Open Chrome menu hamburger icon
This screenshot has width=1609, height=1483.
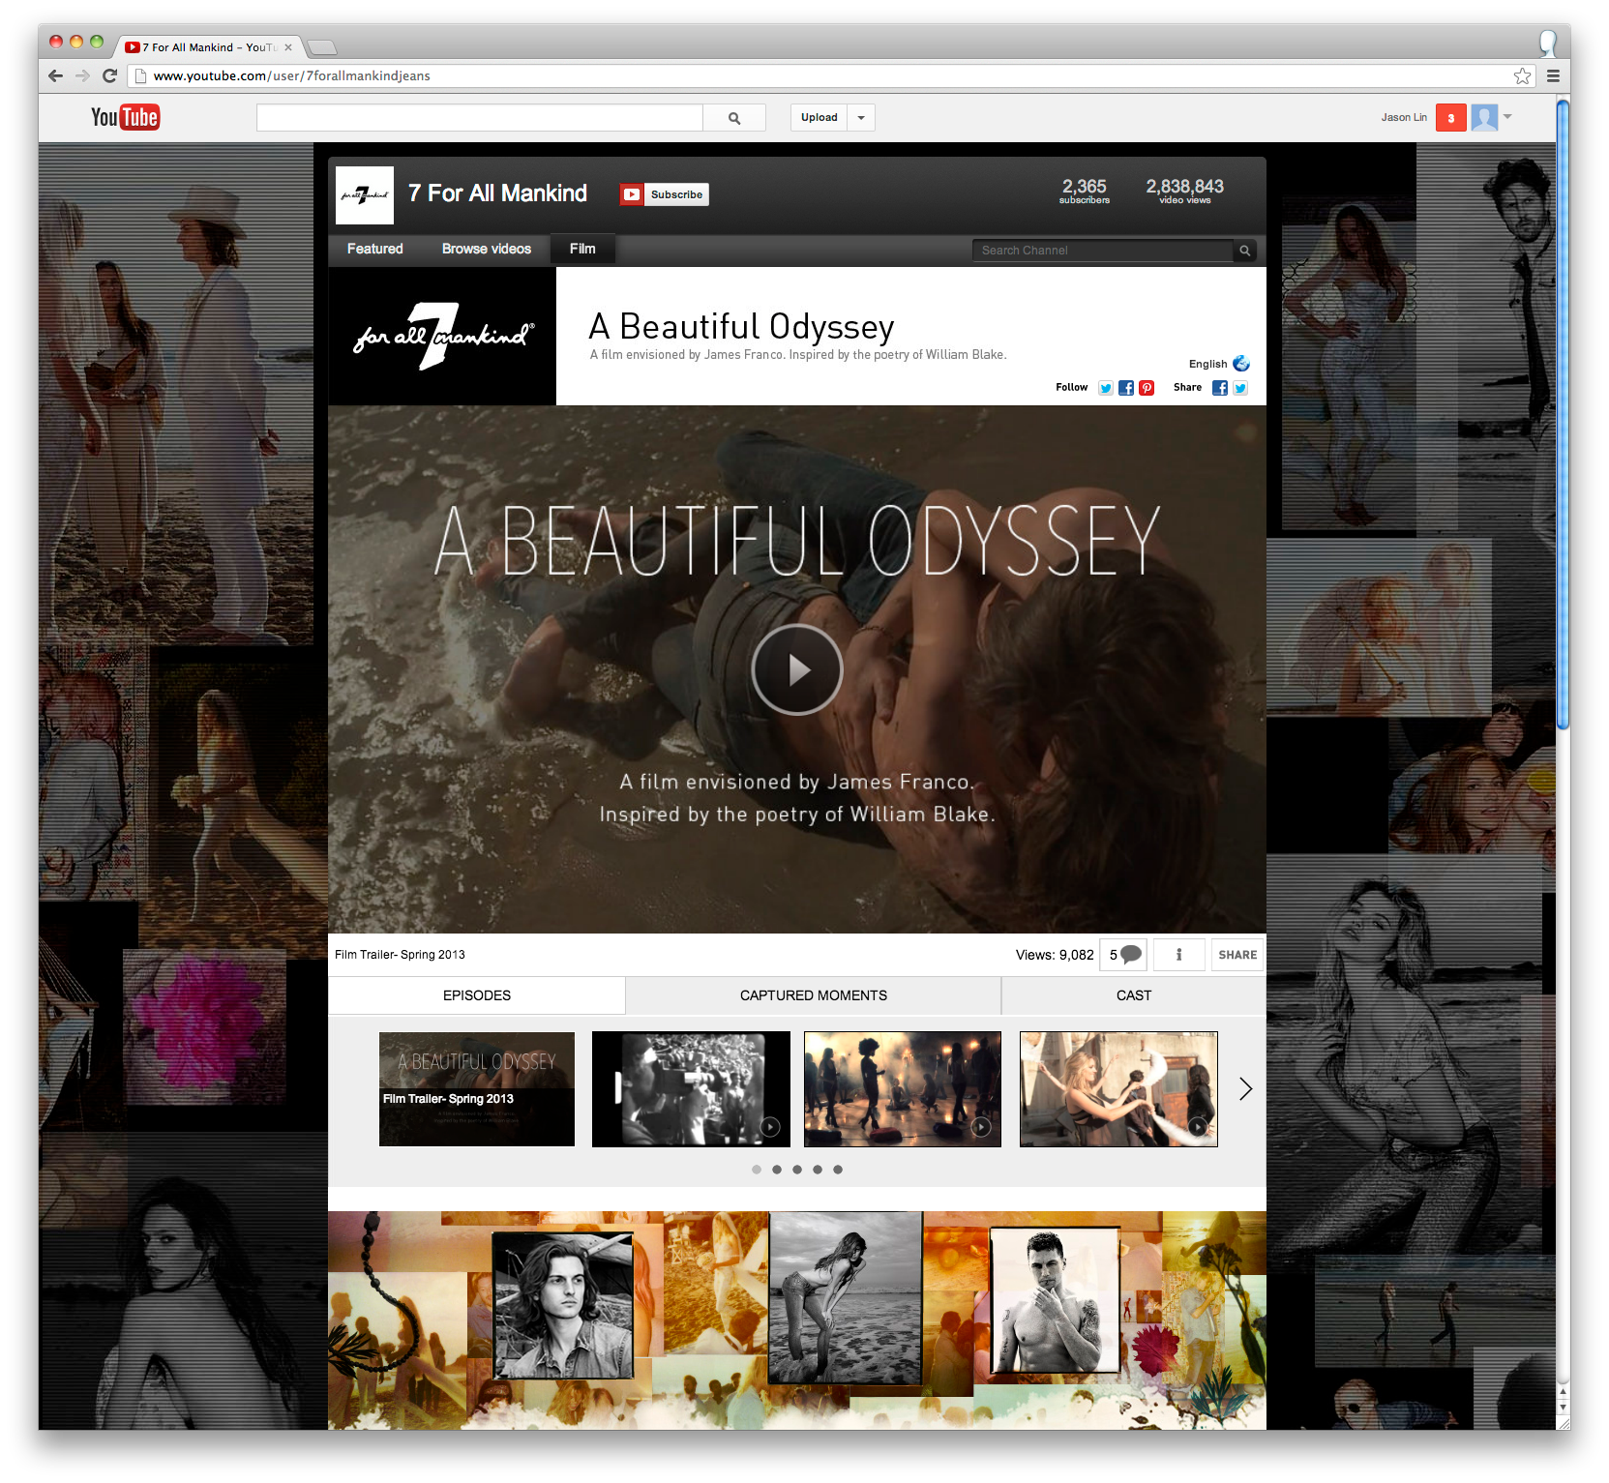1553,75
